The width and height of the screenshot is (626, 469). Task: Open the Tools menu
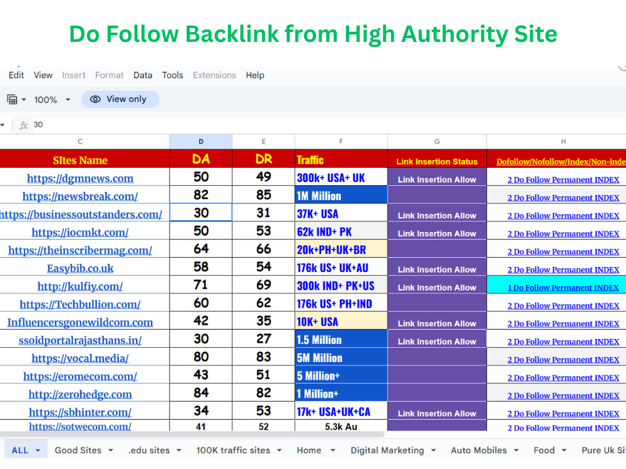[173, 75]
